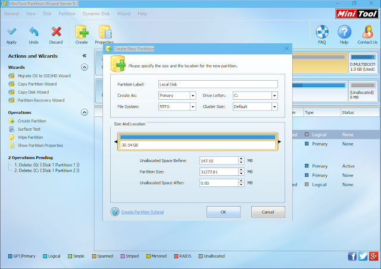Open the View menu
This screenshot has height=269, width=381.
tap(31, 14)
